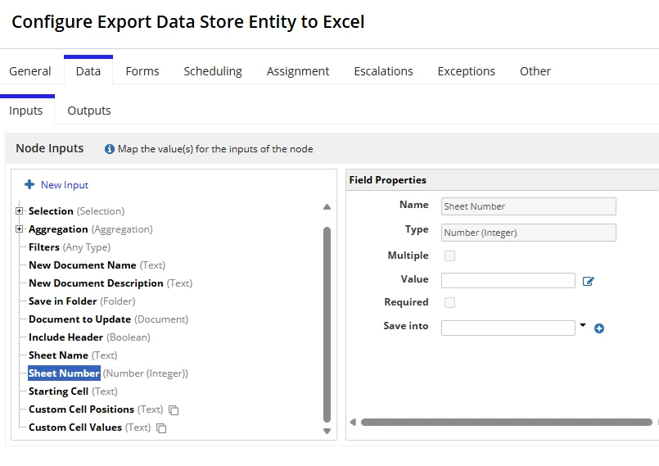Select the Aggregation input row

point(90,229)
